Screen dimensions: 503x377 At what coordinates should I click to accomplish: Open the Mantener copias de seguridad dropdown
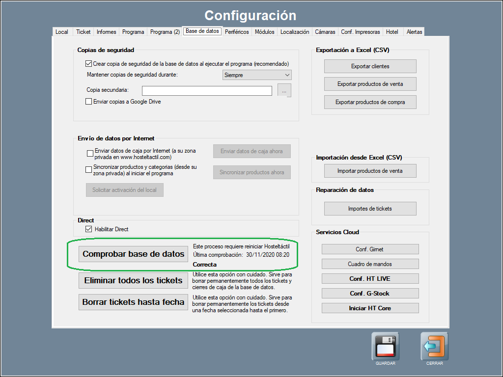[257, 75]
